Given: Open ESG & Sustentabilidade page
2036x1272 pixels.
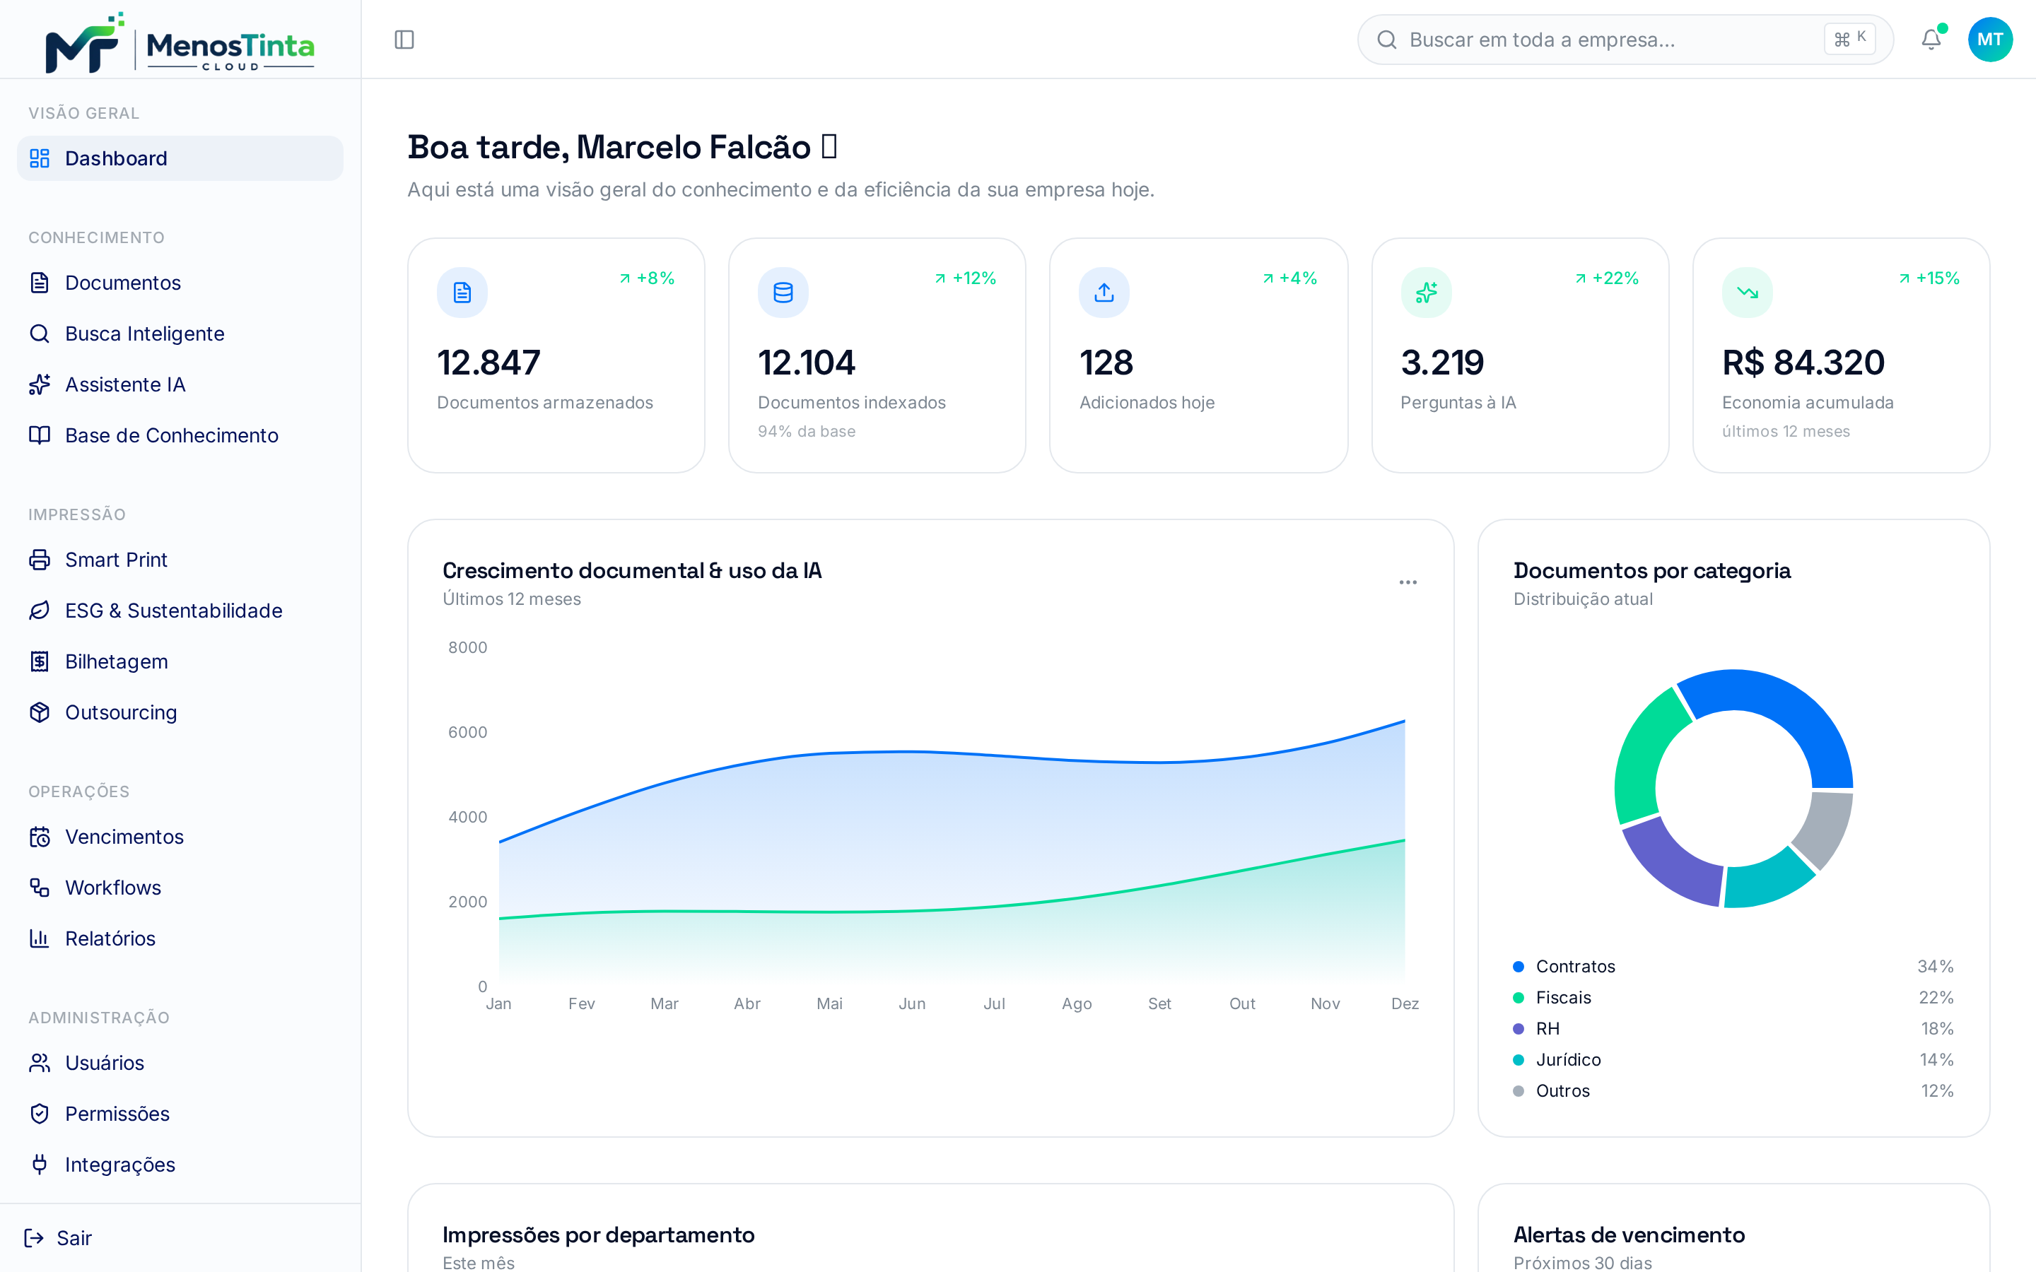Looking at the screenshot, I should click(180, 611).
